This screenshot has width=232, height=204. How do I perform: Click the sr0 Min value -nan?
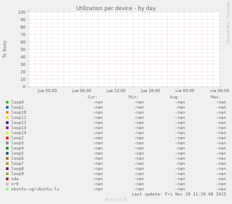tap(139, 184)
